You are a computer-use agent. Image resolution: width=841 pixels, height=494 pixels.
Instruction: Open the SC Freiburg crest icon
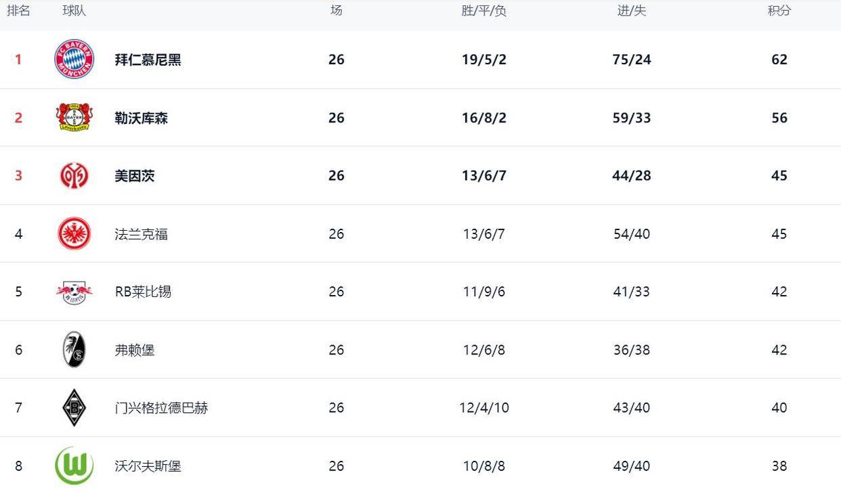pyautogui.click(x=74, y=350)
